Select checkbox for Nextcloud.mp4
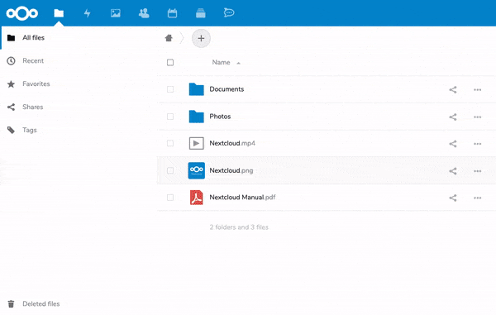 click(x=170, y=143)
